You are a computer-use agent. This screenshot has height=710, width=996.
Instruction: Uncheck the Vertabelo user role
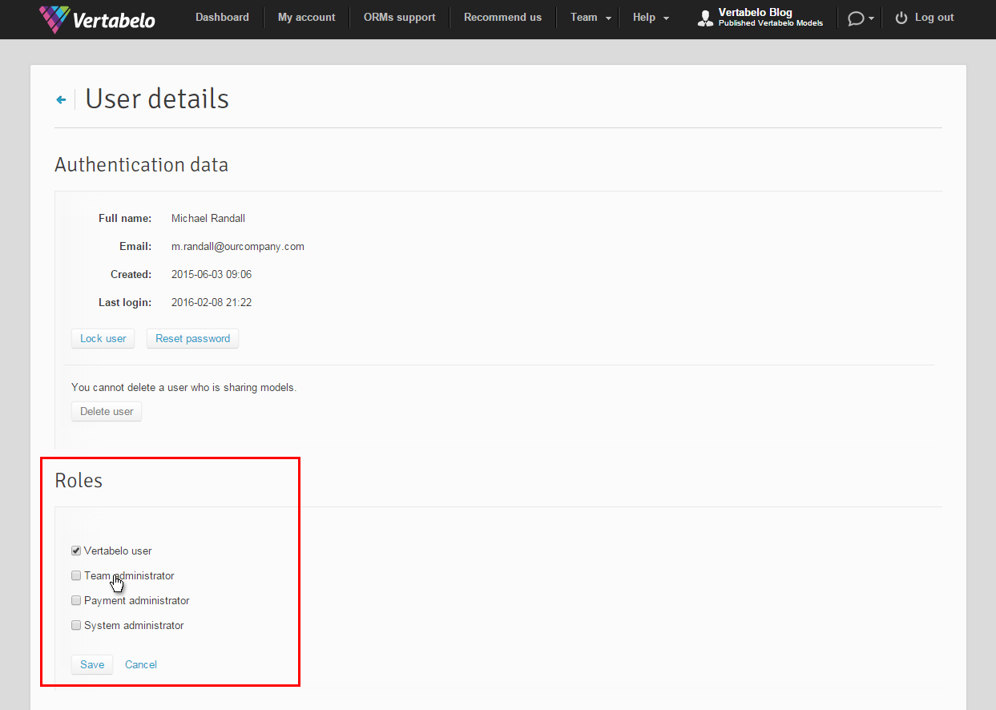(x=76, y=551)
